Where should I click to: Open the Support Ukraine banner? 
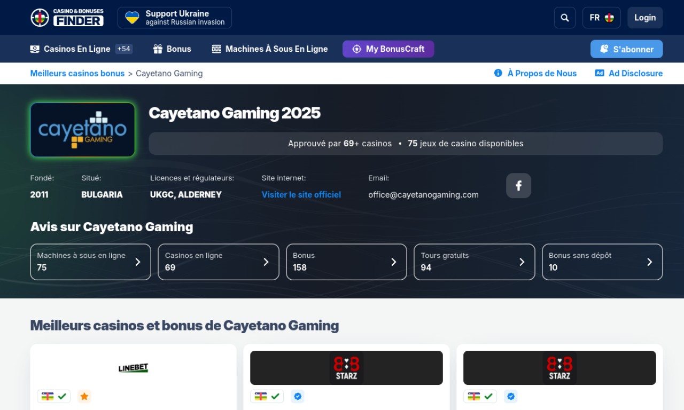coord(175,18)
